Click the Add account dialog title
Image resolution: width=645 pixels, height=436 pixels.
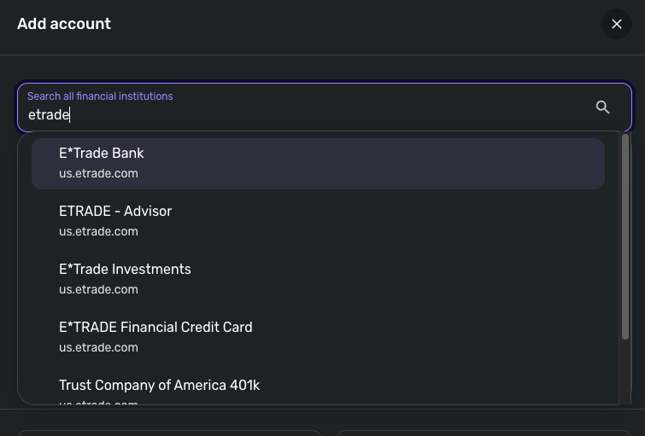64,24
